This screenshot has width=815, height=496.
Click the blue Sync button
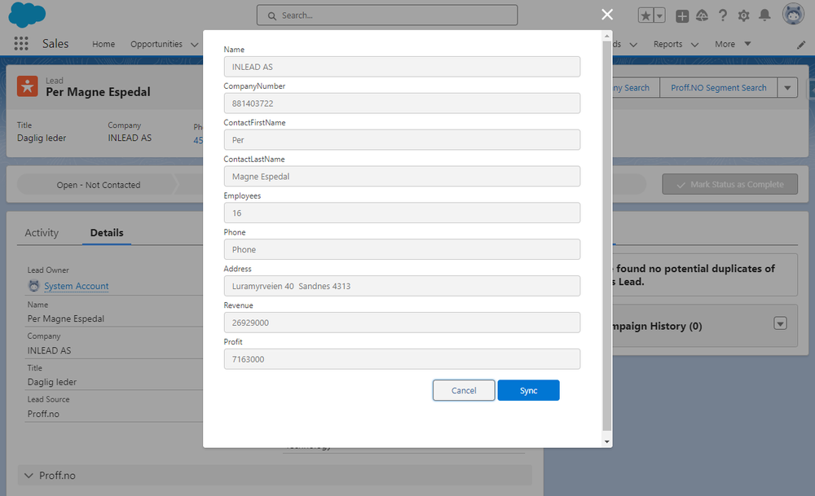[529, 391]
